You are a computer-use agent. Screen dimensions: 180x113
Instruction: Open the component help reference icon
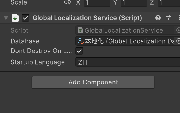pos(158,18)
